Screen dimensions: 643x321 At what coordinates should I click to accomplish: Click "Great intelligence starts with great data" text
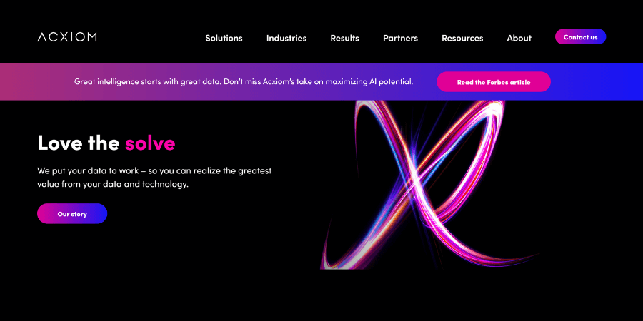147,82
